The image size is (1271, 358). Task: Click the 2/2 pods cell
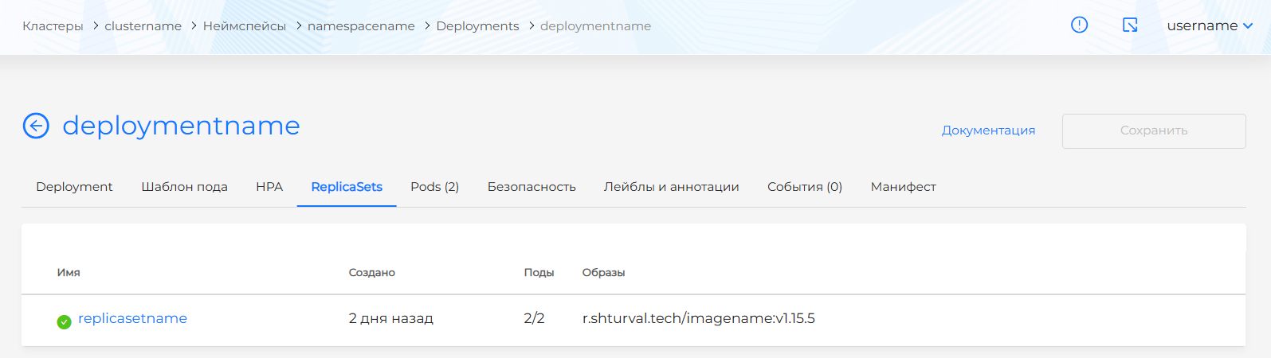[x=534, y=318]
